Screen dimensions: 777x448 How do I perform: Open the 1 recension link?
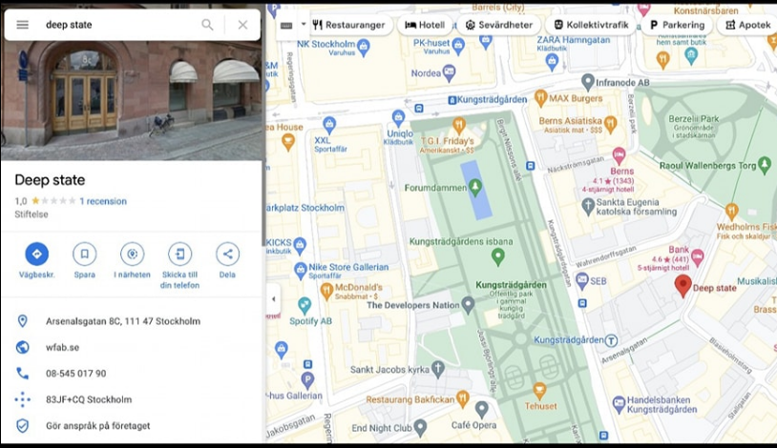tap(103, 201)
